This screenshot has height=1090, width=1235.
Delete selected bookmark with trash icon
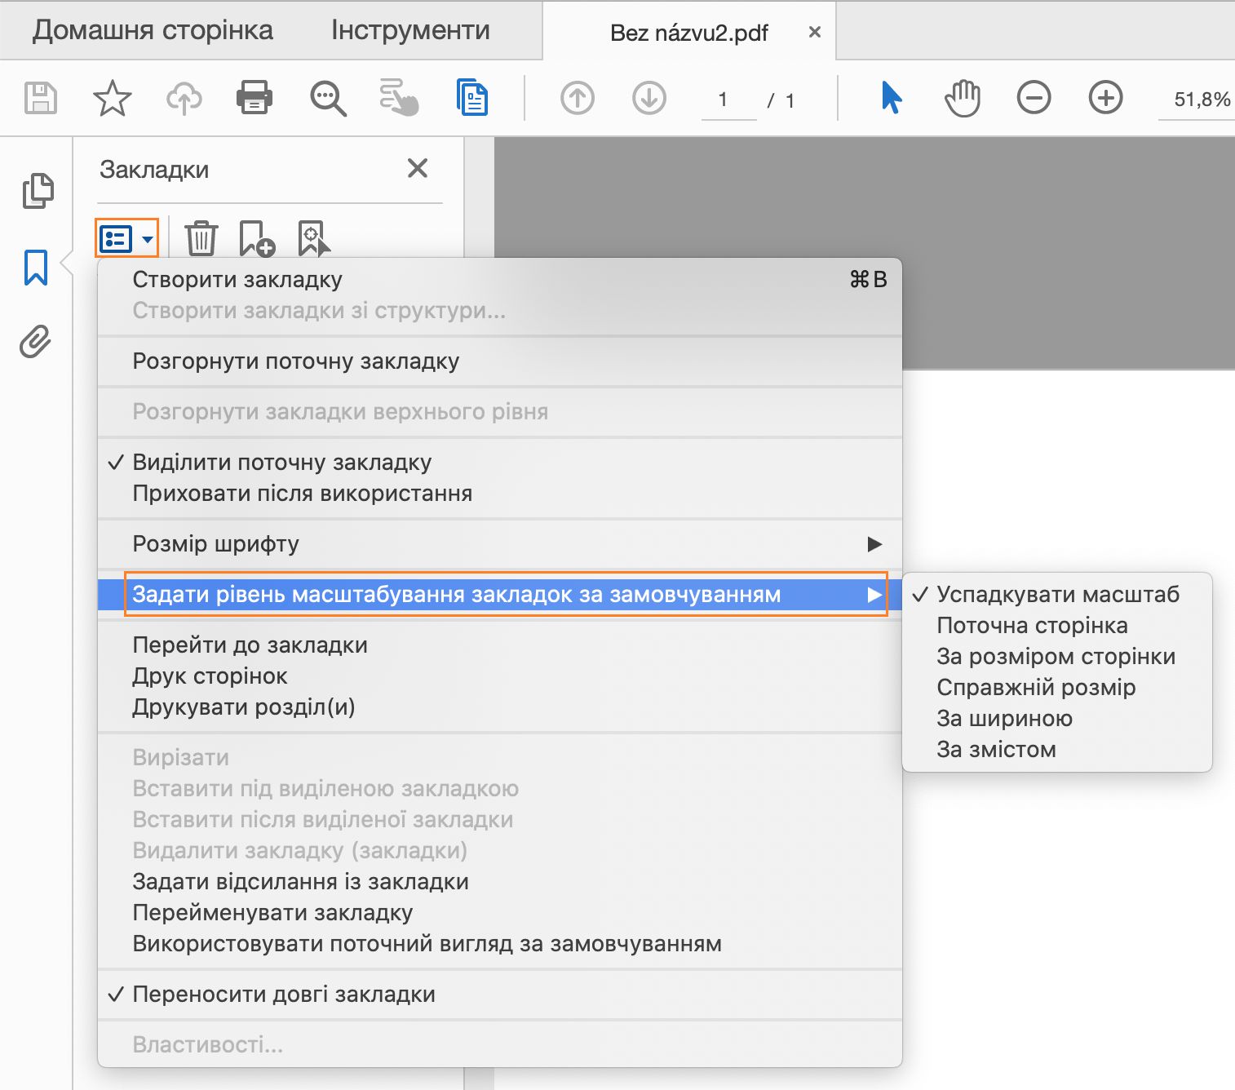[201, 238]
